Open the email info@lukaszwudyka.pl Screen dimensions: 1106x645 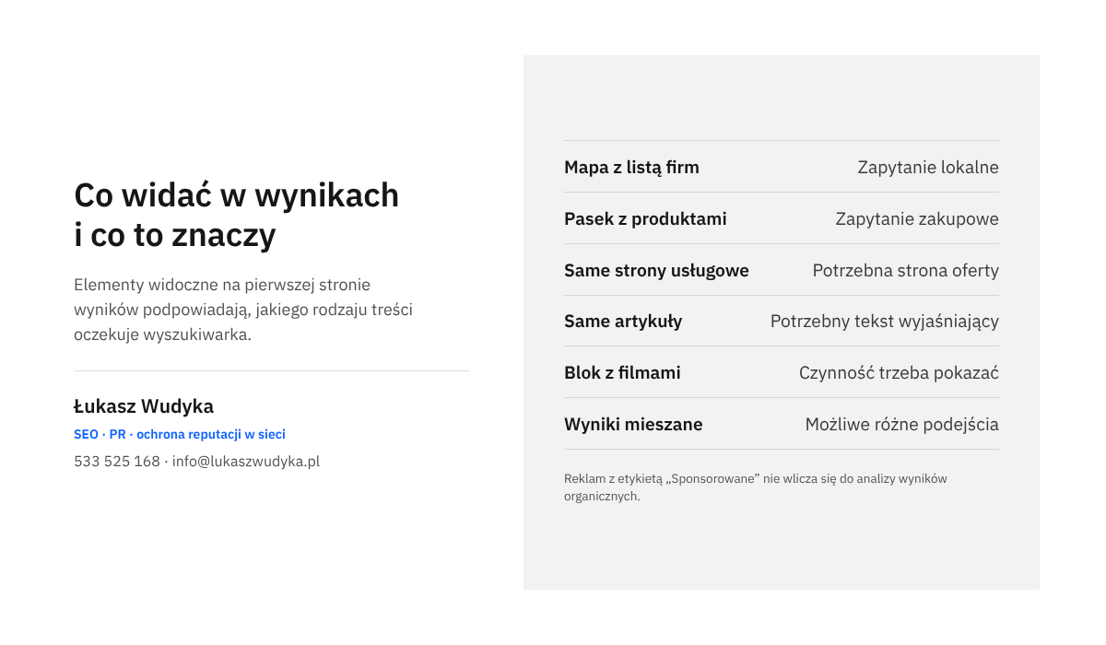click(246, 462)
